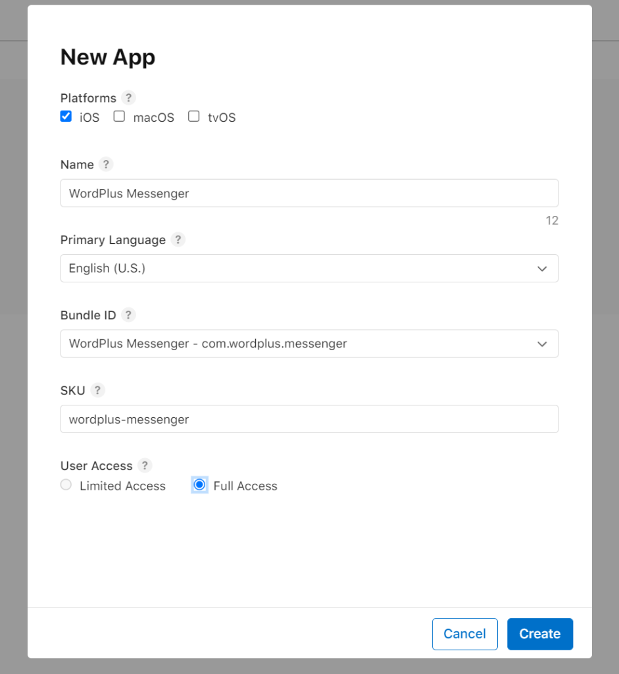Open the Primary Language help icon
This screenshot has width=619, height=674.
(x=178, y=240)
